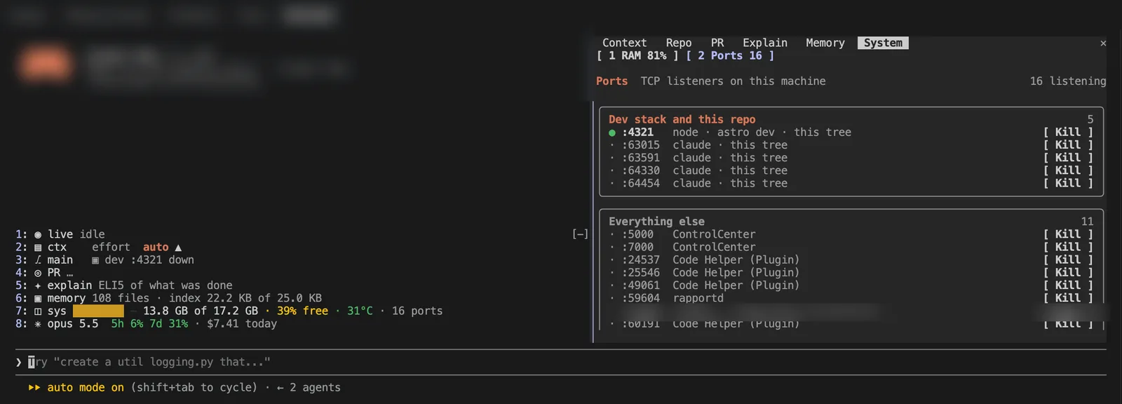Click the 31°C temperature reading
Image resolution: width=1122 pixels, height=404 pixels.
coord(360,311)
